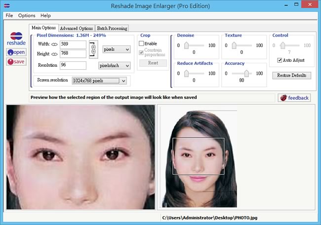Click the Accuracy slider handle

[x=247, y=73]
